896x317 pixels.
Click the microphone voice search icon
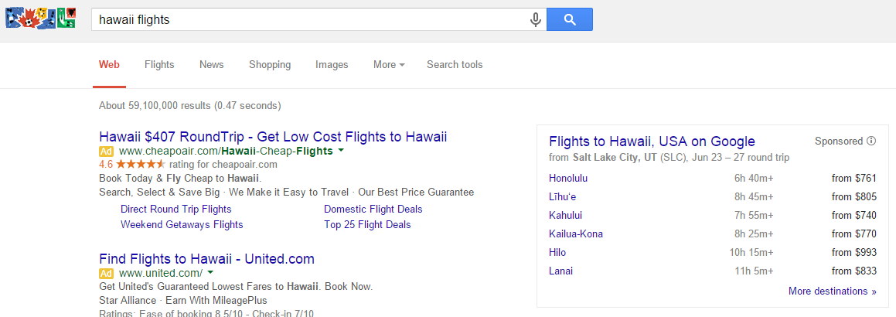tap(535, 19)
